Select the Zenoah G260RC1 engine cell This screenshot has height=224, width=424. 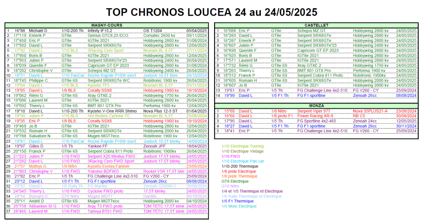tap(160, 186)
